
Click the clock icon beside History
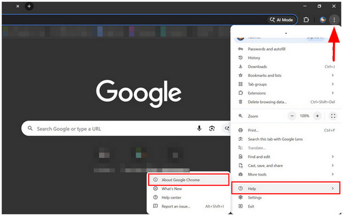[x=241, y=58]
